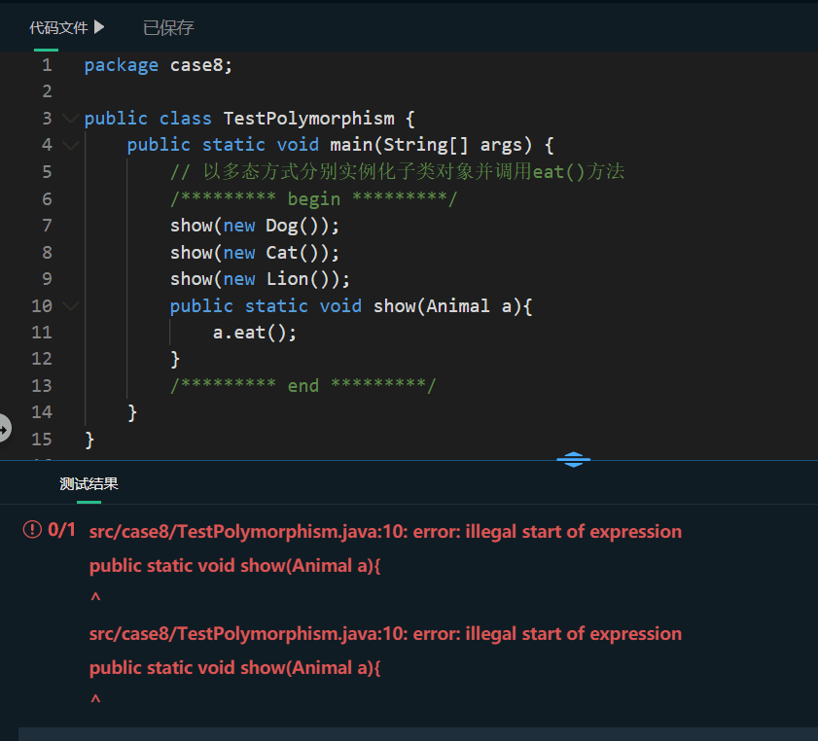The height and width of the screenshot is (741, 818).
Task: Click the 'a.eat();' statement
Action: 254,333
